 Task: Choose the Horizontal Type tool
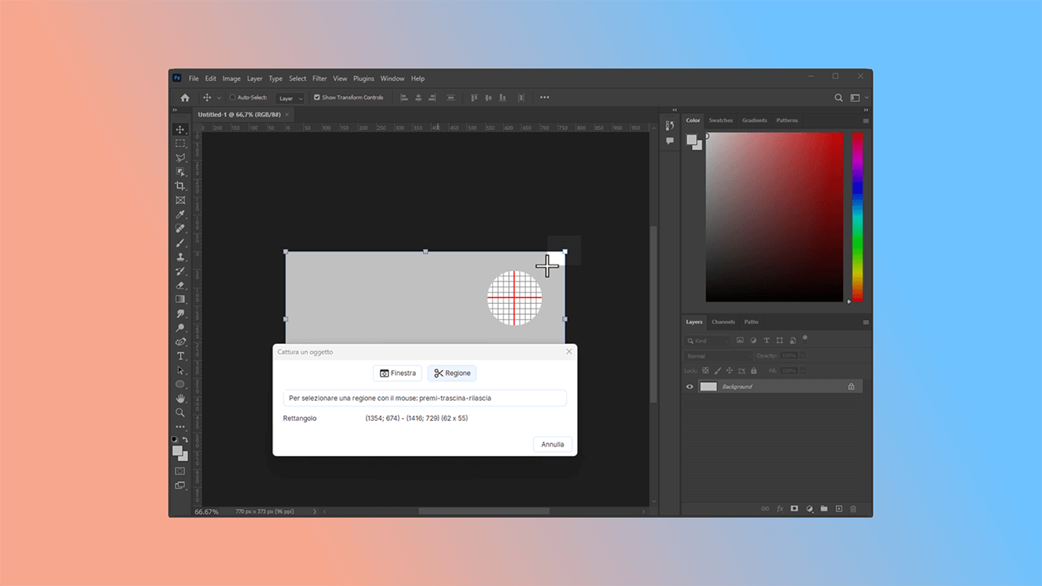click(x=180, y=356)
